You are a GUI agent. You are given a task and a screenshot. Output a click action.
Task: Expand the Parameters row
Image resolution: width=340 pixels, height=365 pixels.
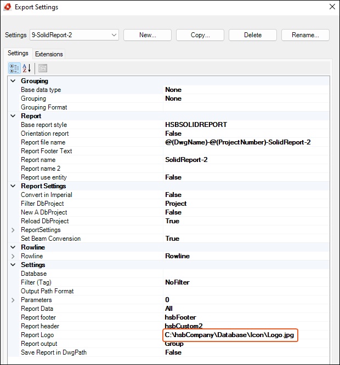[x=13, y=300]
